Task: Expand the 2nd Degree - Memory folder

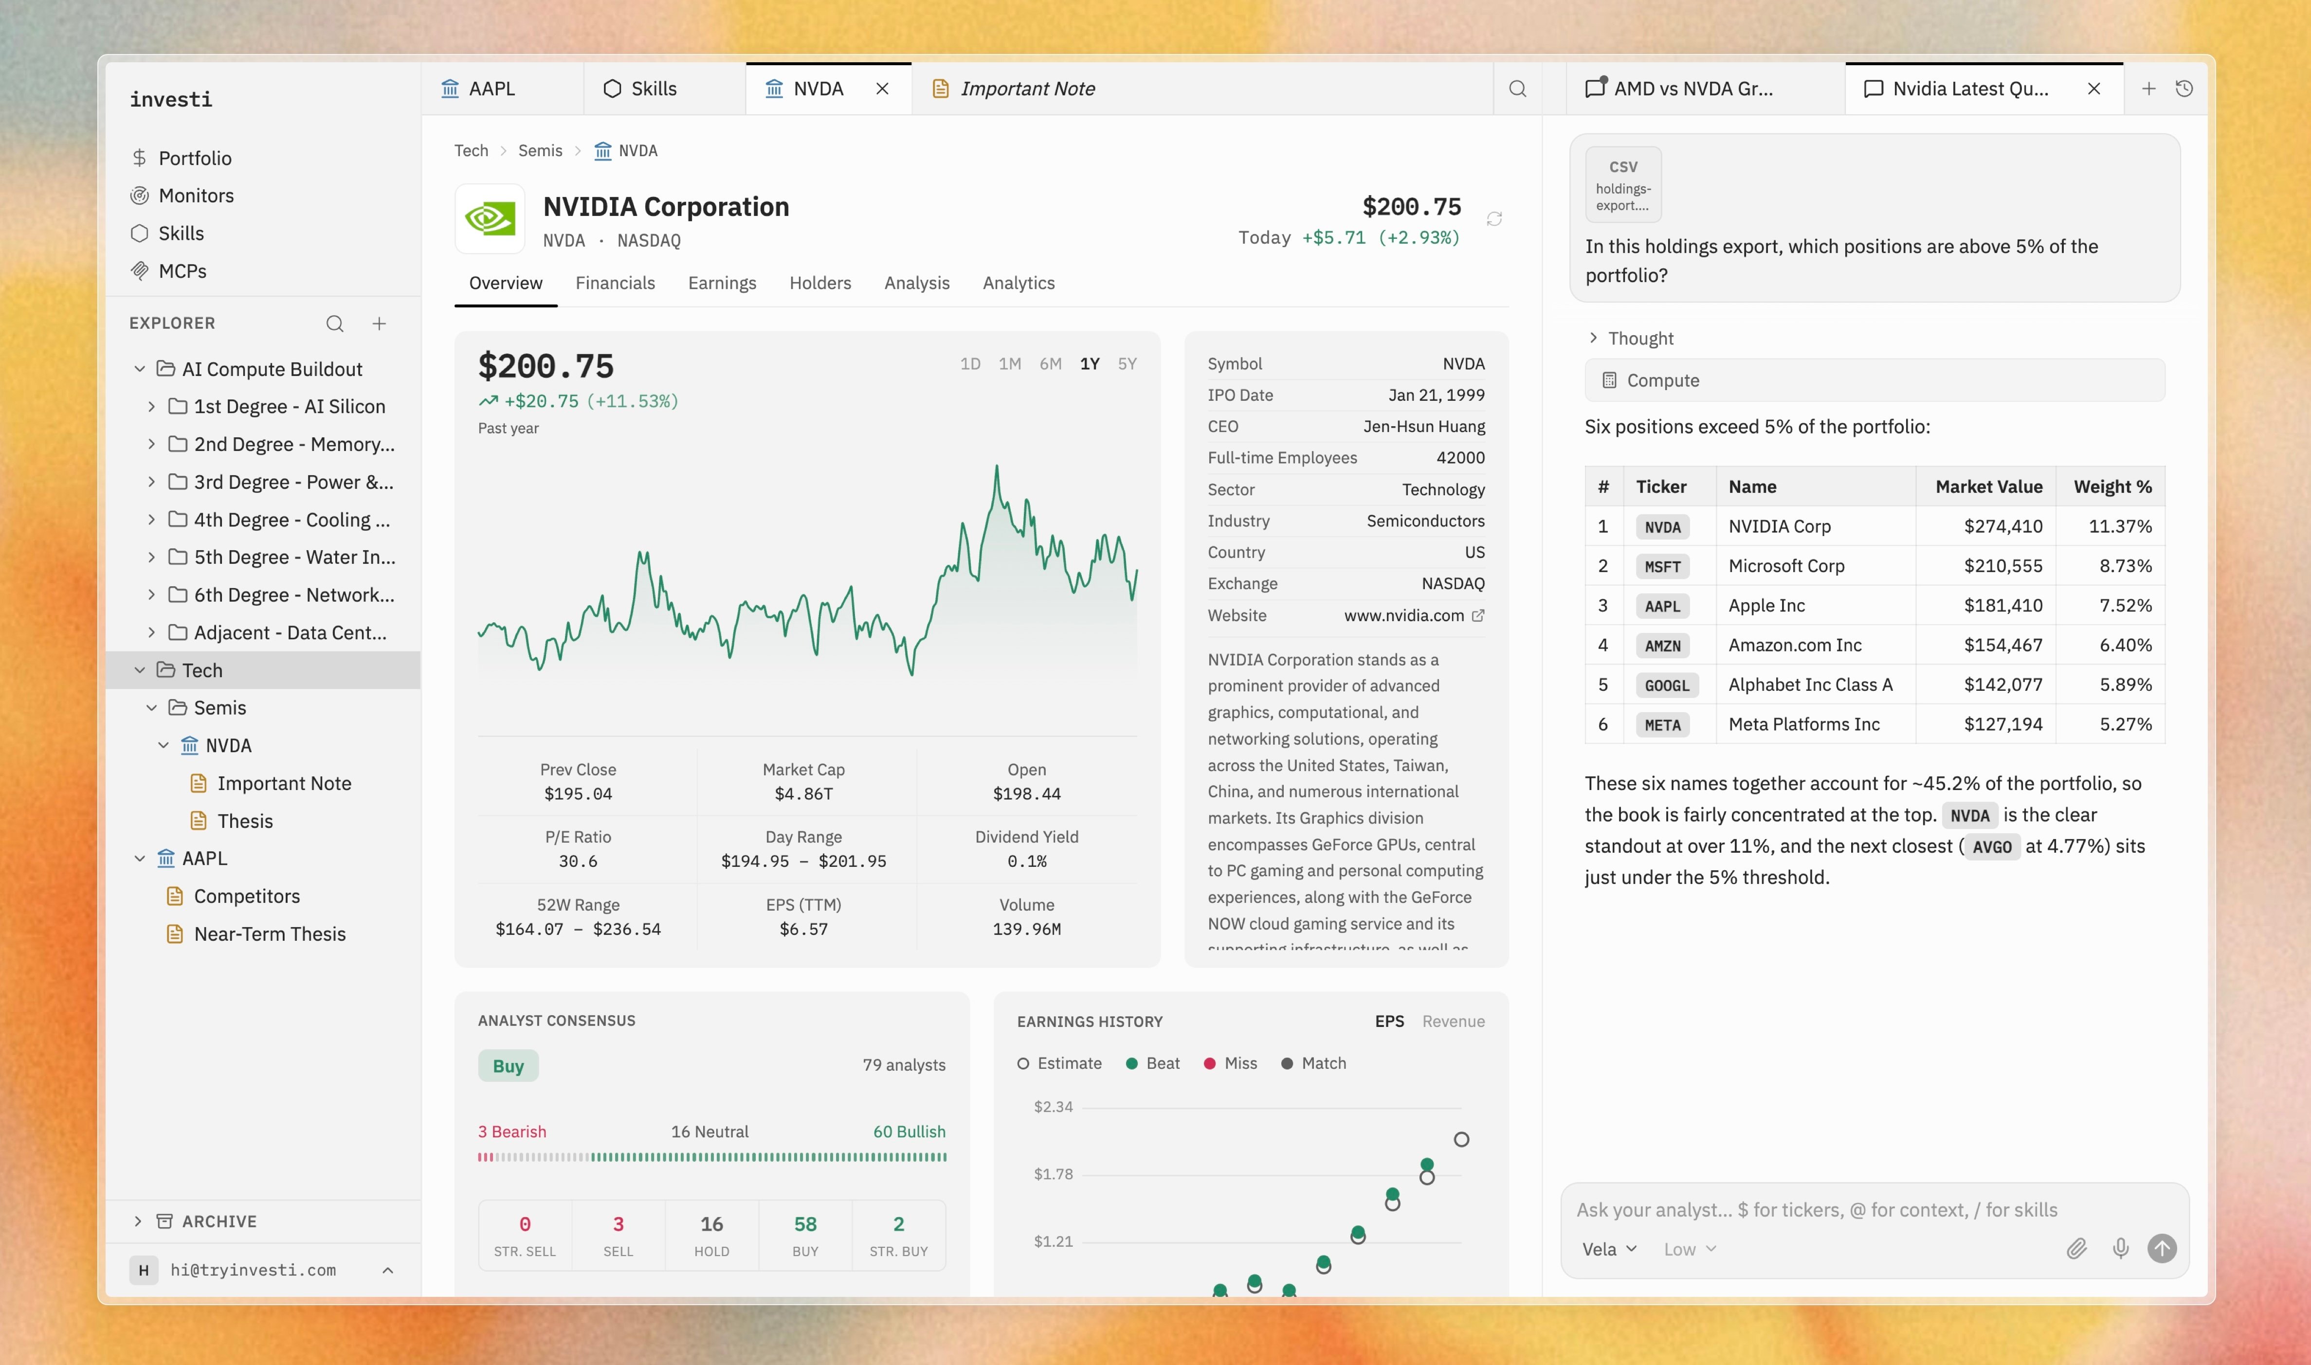Action: (x=152, y=444)
